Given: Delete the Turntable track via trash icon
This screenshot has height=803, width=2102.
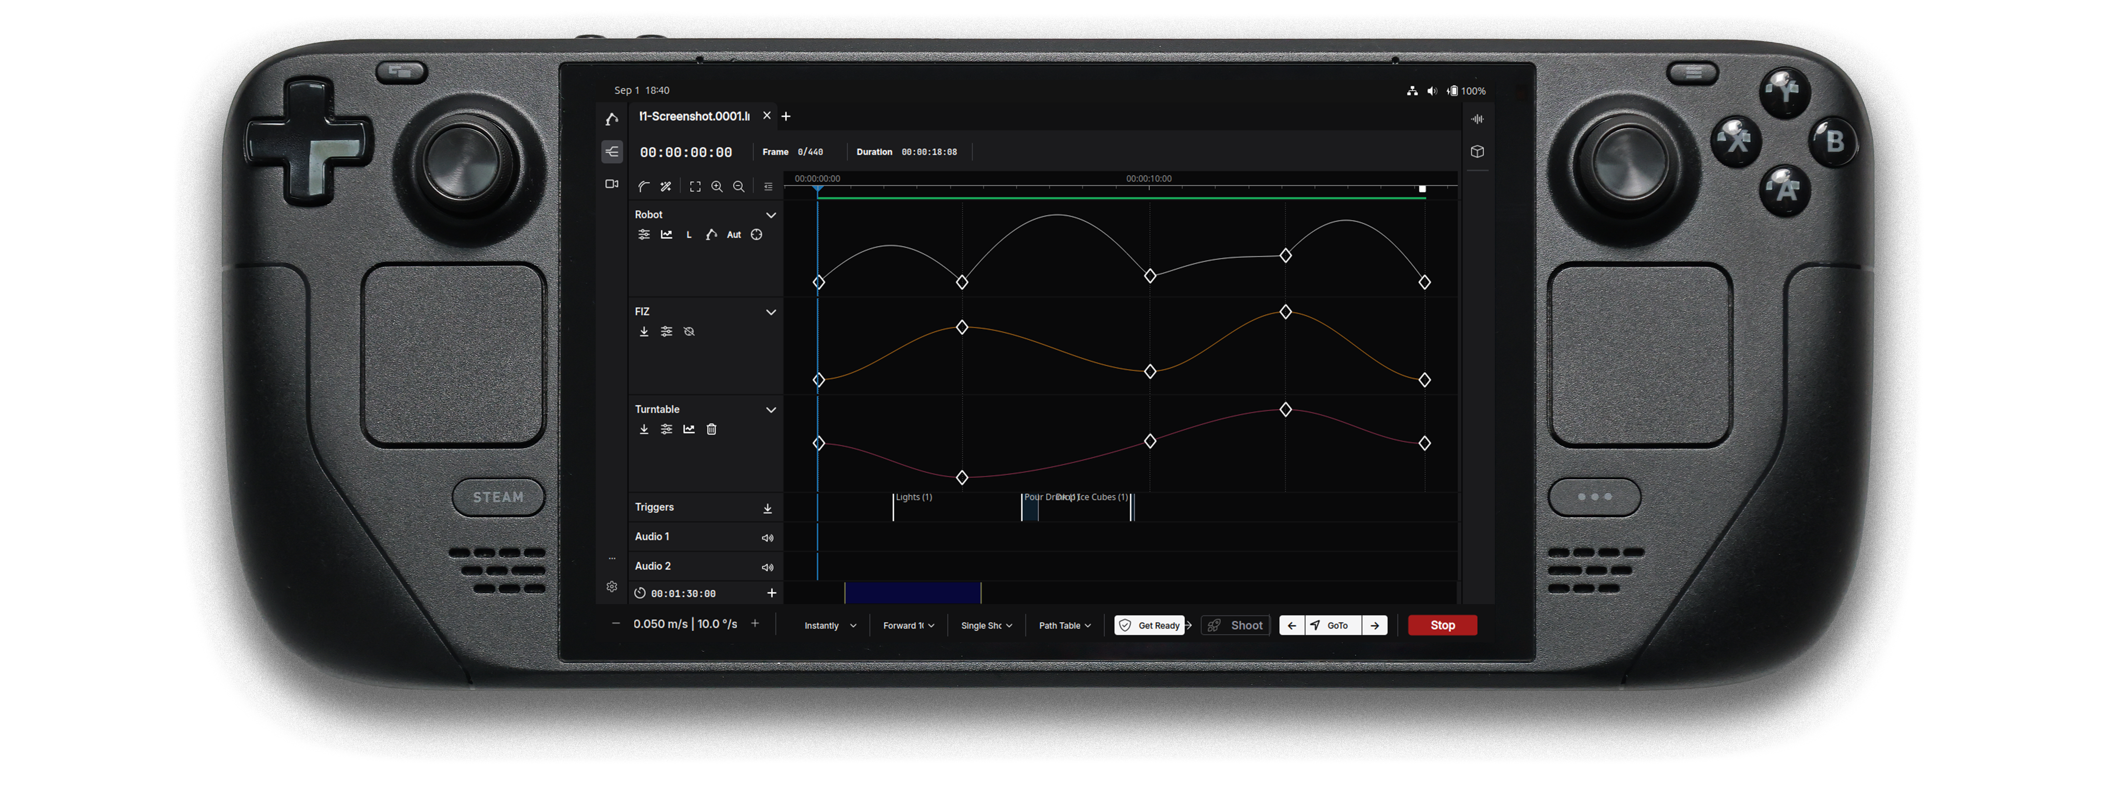Looking at the screenshot, I should coord(712,429).
